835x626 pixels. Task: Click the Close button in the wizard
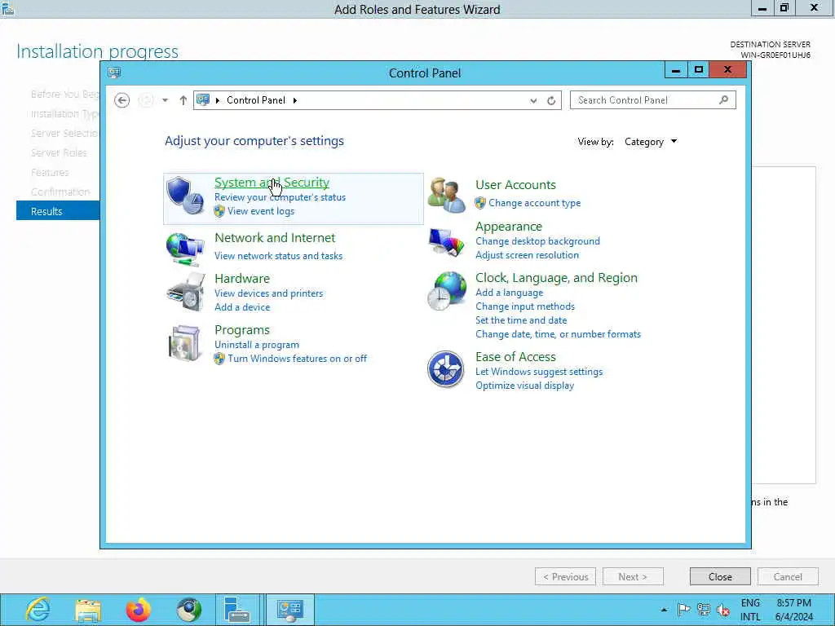pos(720,576)
